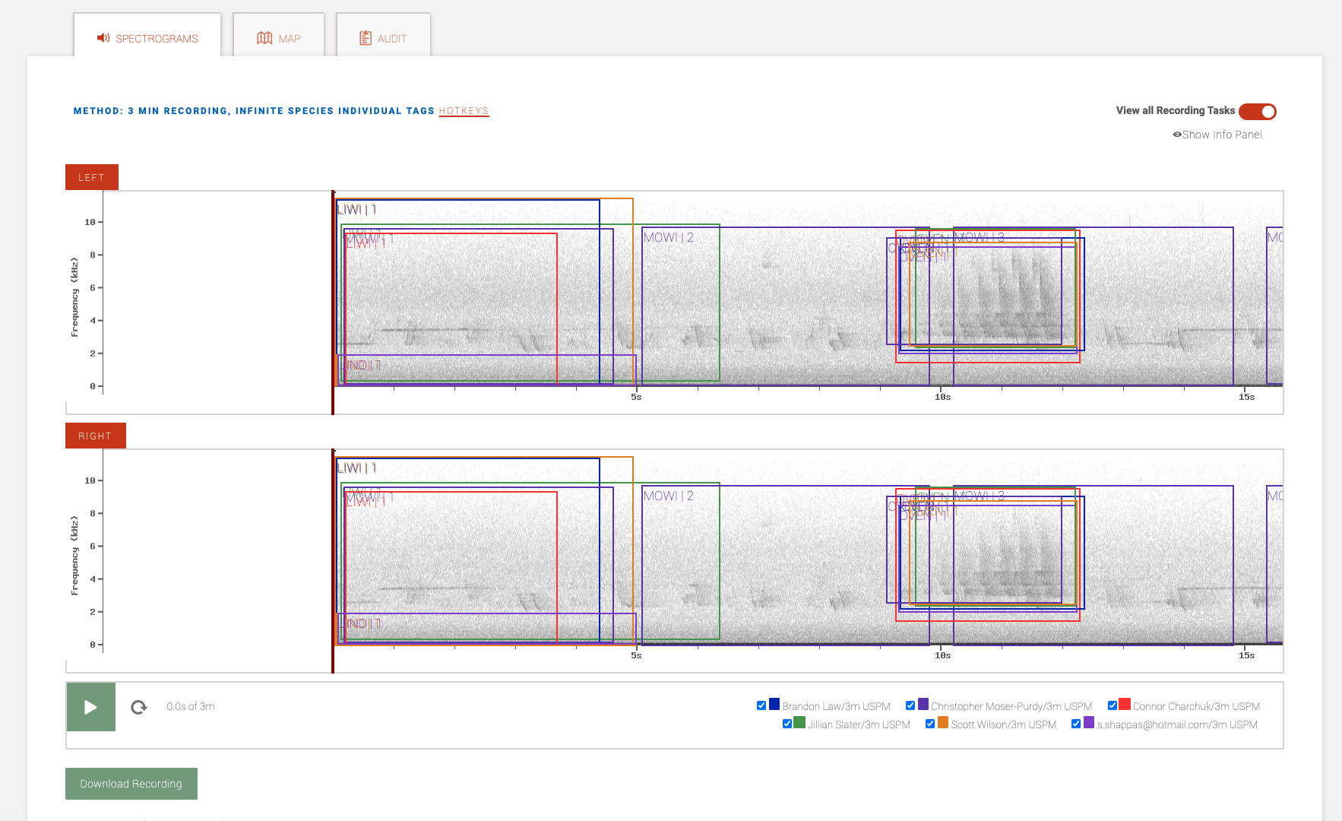This screenshot has height=821, width=1342.
Task: Click the clipboard icon on Audit tab
Action: [x=366, y=38]
